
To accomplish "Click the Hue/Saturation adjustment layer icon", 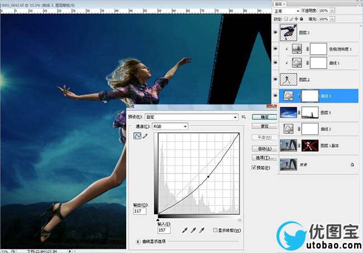I will 298,49.
